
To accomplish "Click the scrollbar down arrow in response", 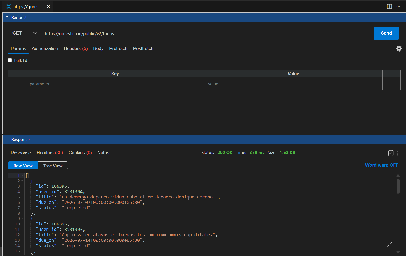I will tap(398, 252).
